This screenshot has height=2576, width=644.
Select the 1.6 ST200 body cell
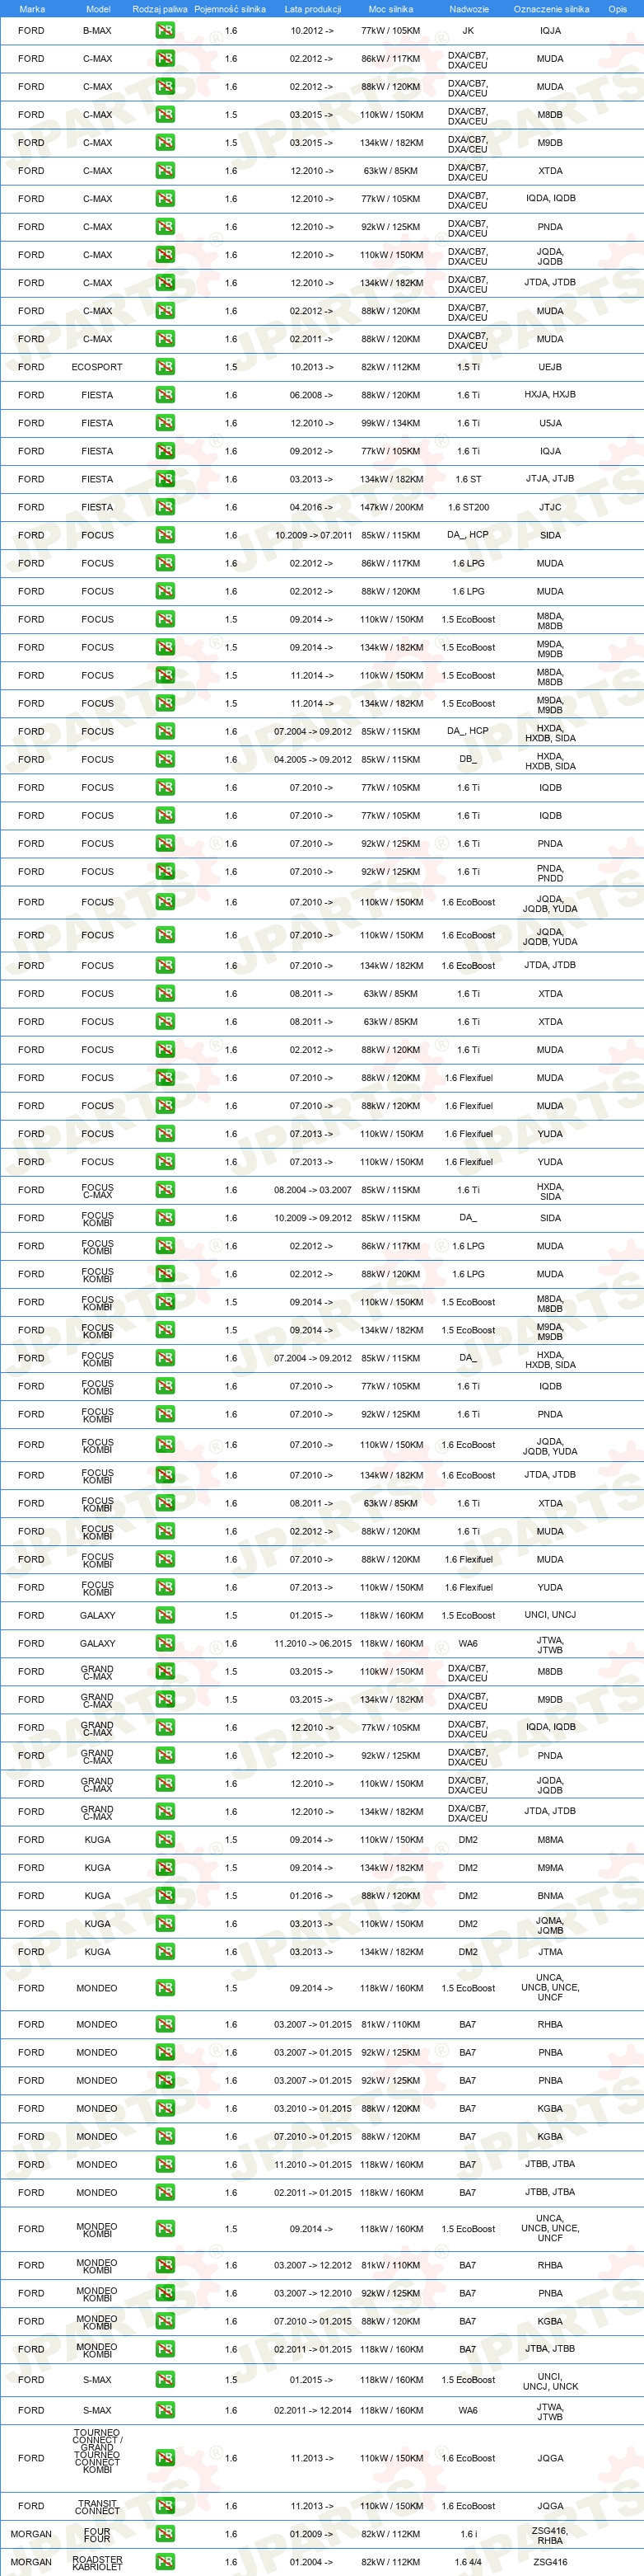click(469, 507)
